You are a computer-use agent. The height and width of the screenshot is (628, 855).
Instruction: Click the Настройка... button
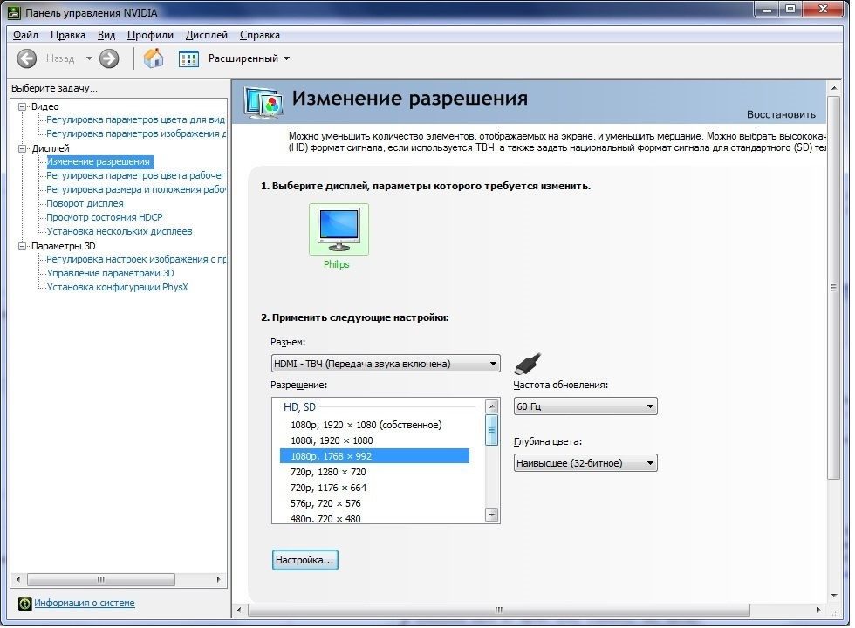304,560
